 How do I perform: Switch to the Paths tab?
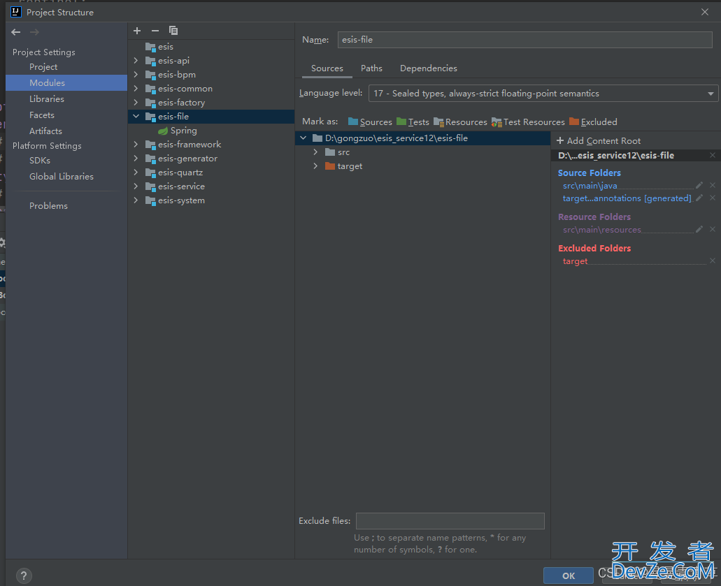point(371,68)
